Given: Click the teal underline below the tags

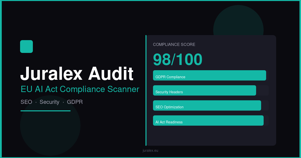Looking at the screenshot, I should [x=45, y=111].
